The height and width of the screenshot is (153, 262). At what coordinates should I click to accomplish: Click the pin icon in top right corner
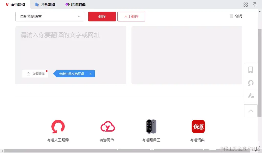click(255, 4)
